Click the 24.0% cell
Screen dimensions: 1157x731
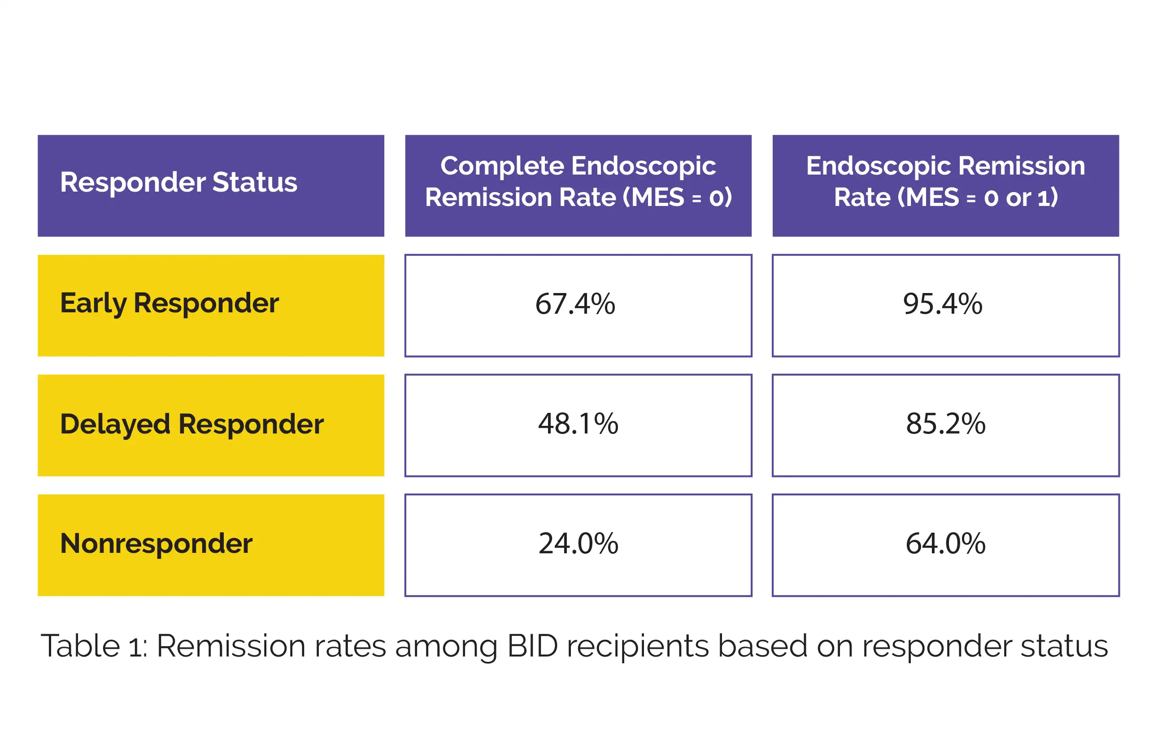click(x=578, y=544)
